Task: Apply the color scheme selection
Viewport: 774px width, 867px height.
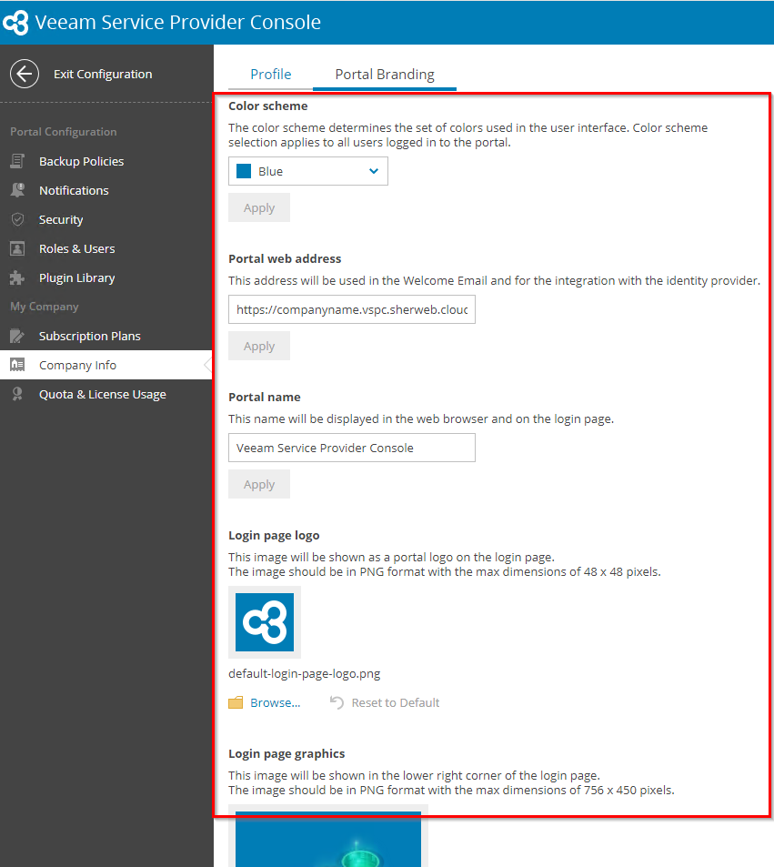Action: 259,207
